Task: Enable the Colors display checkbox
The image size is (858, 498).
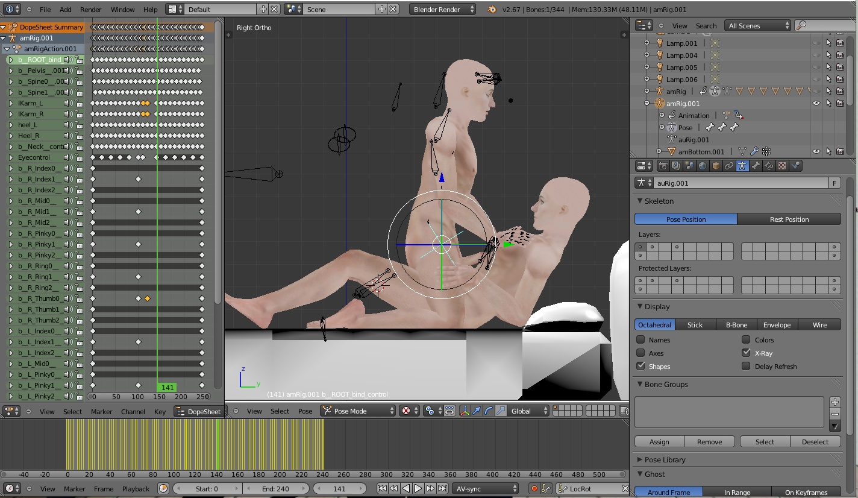Action: click(x=746, y=339)
